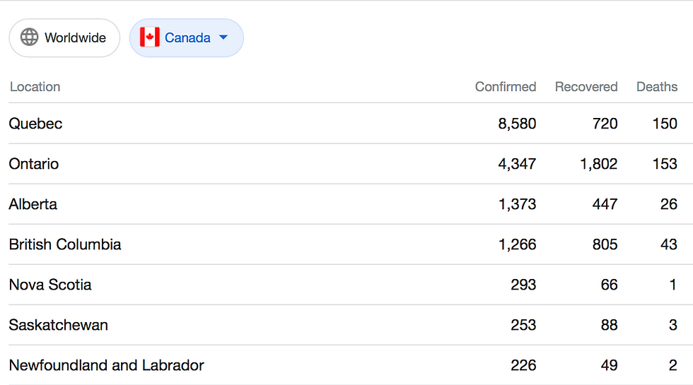This screenshot has width=693, height=385.
Task: Click on Nova Scotia
Action: [x=50, y=285]
